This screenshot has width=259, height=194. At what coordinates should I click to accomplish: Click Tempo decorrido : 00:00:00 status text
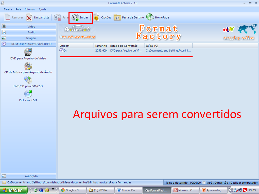(183, 183)
